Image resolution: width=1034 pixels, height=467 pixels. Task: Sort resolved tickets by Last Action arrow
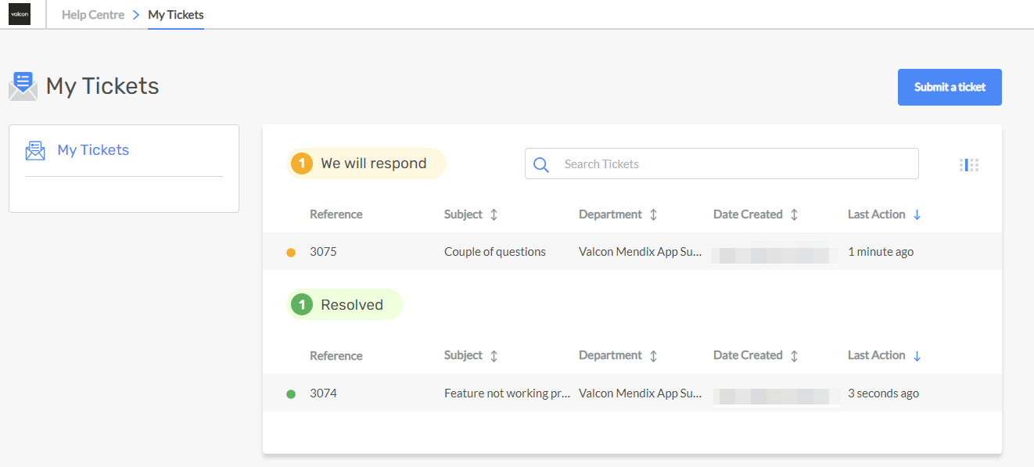[917, 356]
